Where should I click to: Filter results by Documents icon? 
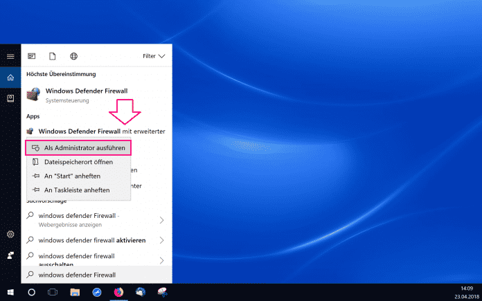click(x=52, y=56)
